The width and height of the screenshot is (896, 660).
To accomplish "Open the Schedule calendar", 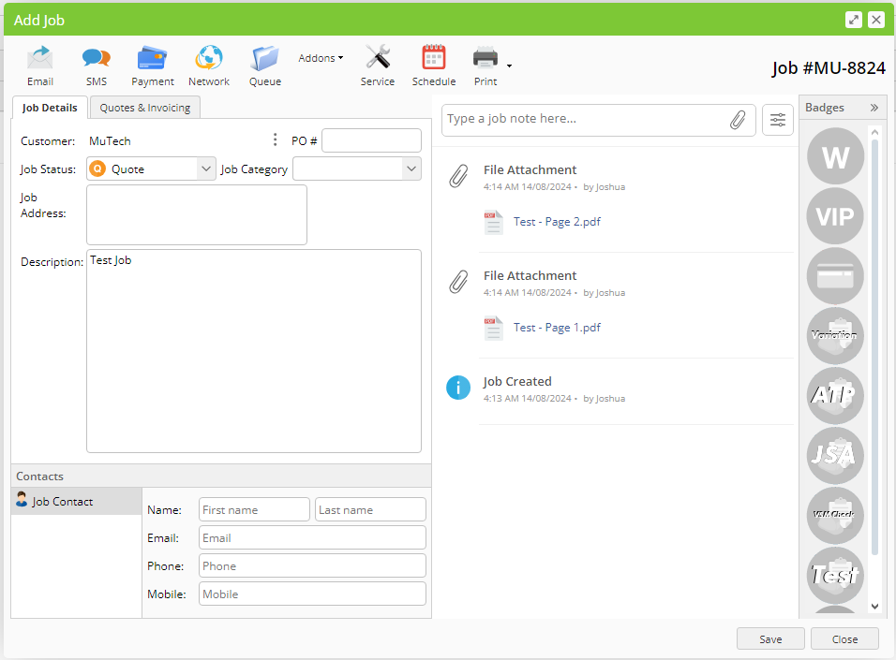I will [x=434, y=66].
